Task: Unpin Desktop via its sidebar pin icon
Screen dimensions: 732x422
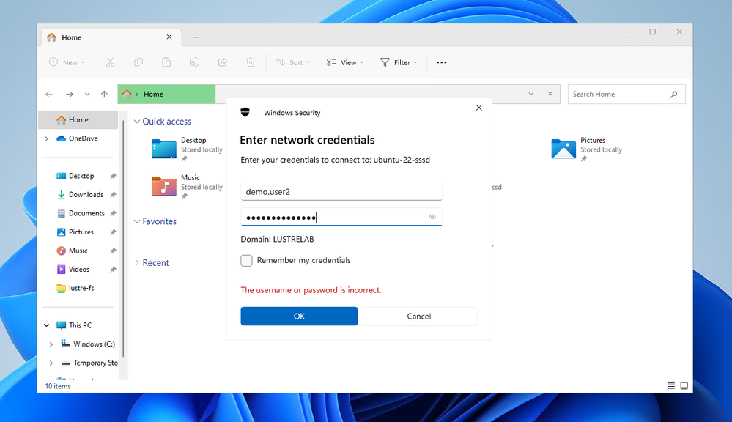Action: (113, 176)
